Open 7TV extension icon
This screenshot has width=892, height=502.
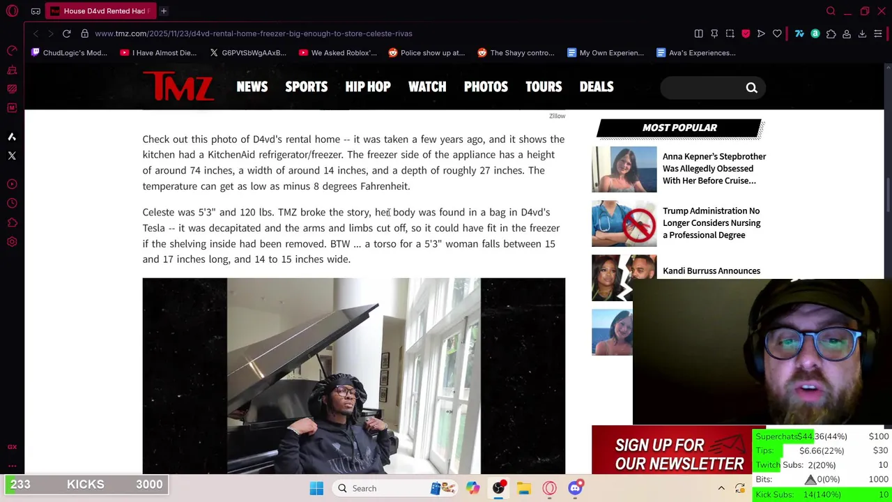pos(799,33)
